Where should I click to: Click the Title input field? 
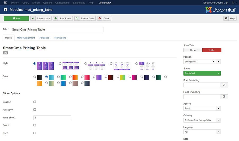(57, 29)
